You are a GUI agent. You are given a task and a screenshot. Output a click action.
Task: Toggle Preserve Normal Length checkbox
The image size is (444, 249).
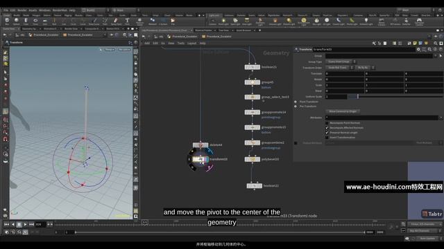coord(327,133)
